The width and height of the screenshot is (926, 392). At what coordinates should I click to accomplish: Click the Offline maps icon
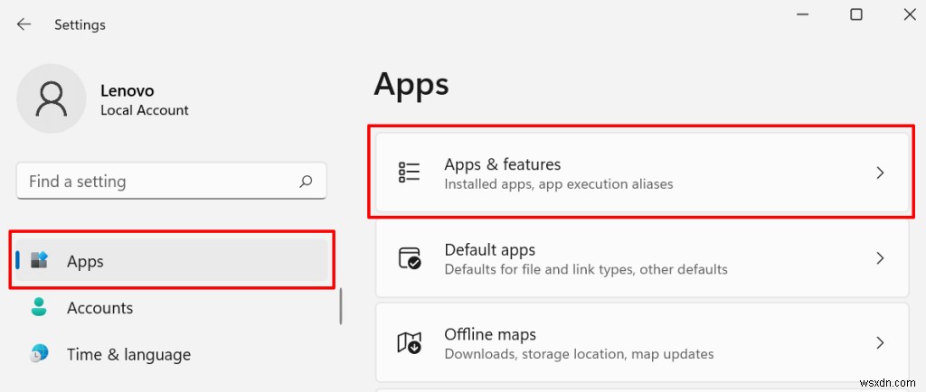pyautogui.click(x=410, y=343)
